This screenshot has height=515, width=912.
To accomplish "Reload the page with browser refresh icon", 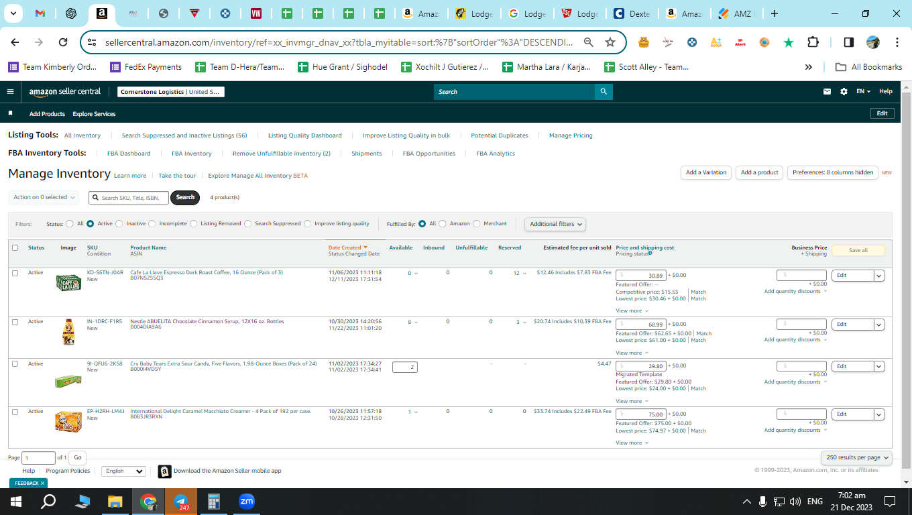I will tap(63, 42).
